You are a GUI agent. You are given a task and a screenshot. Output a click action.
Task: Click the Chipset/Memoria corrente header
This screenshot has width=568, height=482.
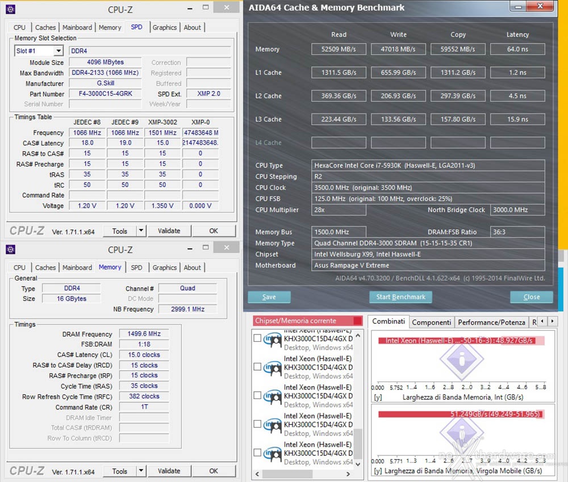pos(307,321)
